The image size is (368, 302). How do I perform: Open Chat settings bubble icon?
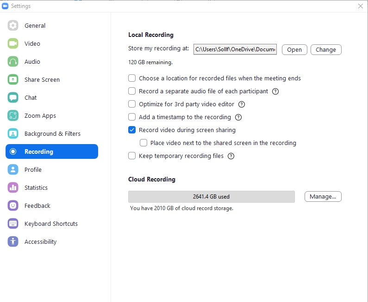click(x=13, y=98)
